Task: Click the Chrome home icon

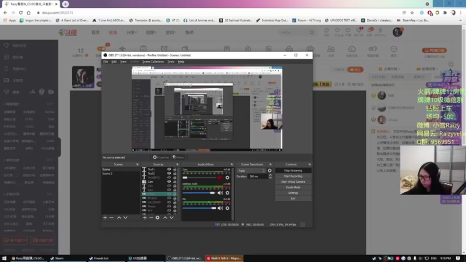Action: [29, 12]
